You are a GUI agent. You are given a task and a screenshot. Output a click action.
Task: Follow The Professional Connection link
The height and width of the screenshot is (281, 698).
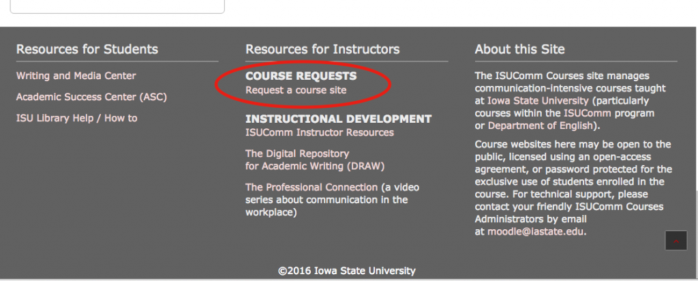pos(311,187)
